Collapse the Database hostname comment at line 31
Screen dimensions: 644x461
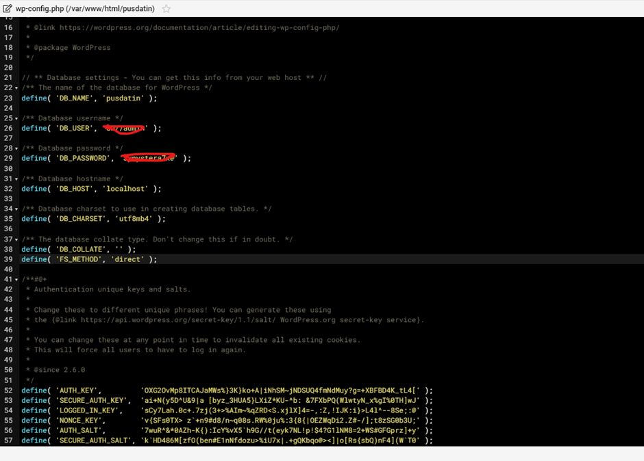point(16,179)
